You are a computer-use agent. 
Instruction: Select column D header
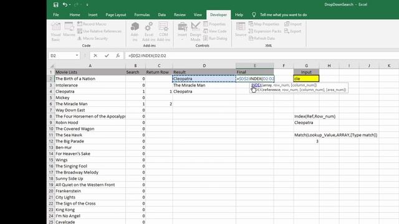(x=204, y=65)
